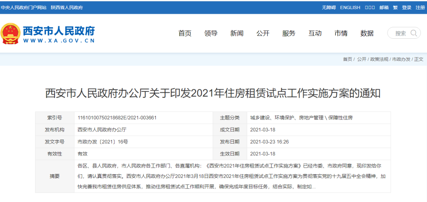Select the 数据 navigation item
The width and height of the screenshot is (427, 202).
click(367, 33)
